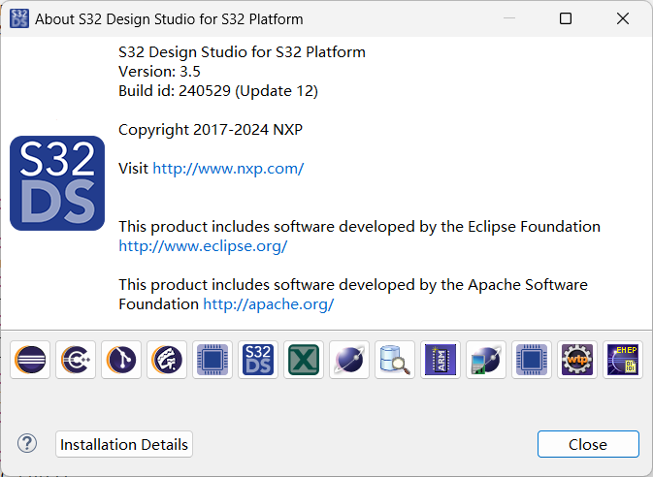Click the ARM feature icon

coord(441,360)
